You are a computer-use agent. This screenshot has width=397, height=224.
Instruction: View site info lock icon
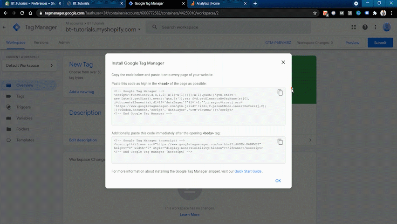pyautogui.click(x=41, y=13)
